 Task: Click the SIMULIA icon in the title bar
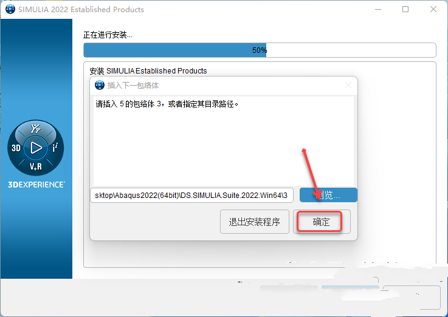10,9
